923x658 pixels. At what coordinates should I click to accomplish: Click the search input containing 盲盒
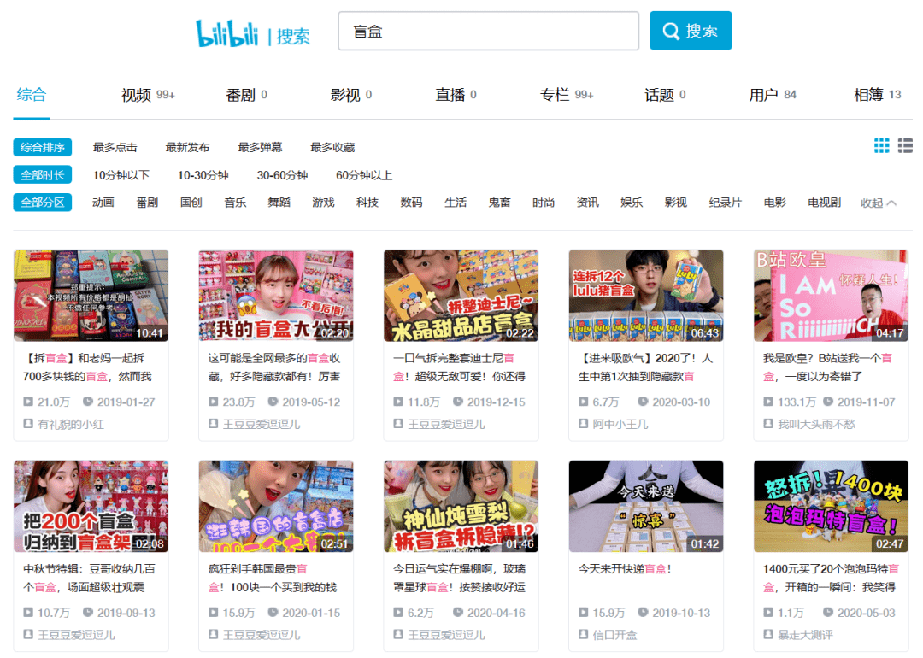coord(487,30)
